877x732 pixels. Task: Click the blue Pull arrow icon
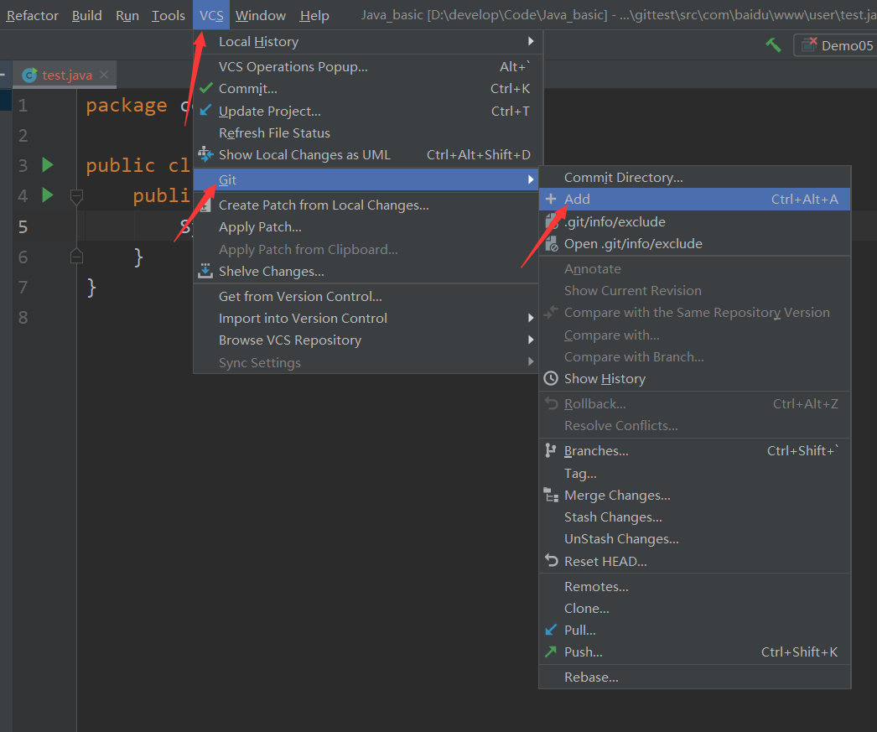click(x=551, y=630)
